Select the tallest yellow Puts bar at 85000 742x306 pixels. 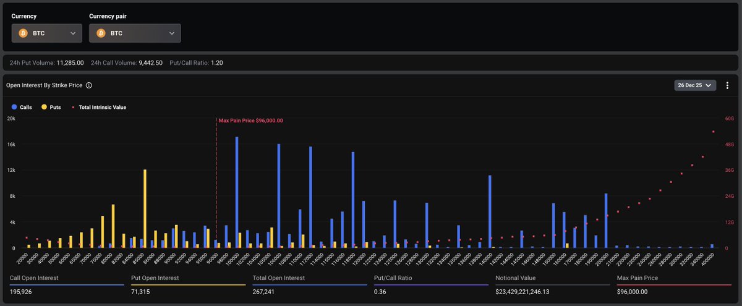click(x=145, y=209)
